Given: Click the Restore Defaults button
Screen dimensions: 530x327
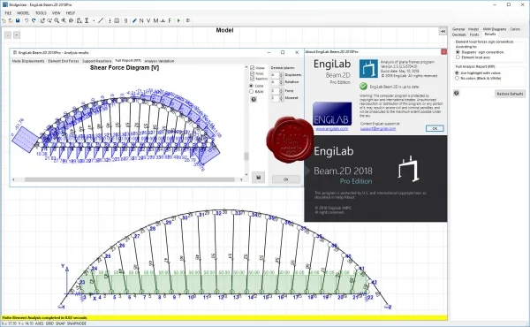Looking at the screenshot, I should 510,94.
